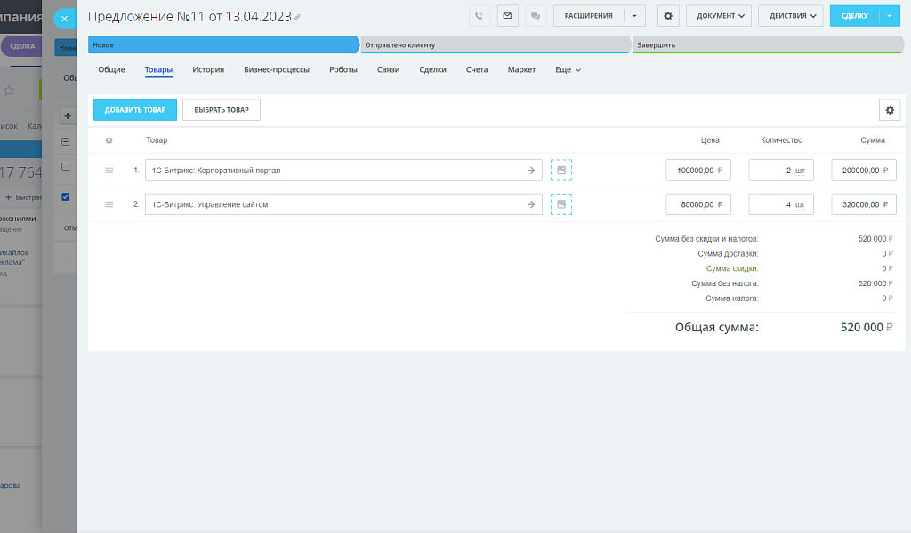
Task: Open the chat messages icon
Action: pyautogui.click(x=535, y=16)
